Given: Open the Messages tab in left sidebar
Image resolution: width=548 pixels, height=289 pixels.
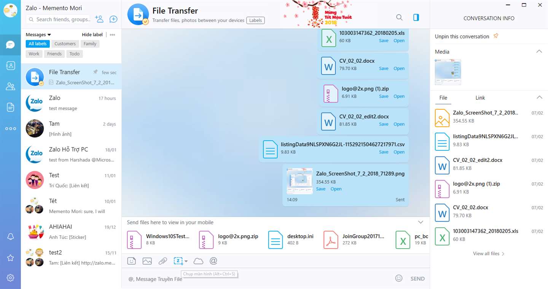Looking at the screenshot, I should click(x=10, y=45).
